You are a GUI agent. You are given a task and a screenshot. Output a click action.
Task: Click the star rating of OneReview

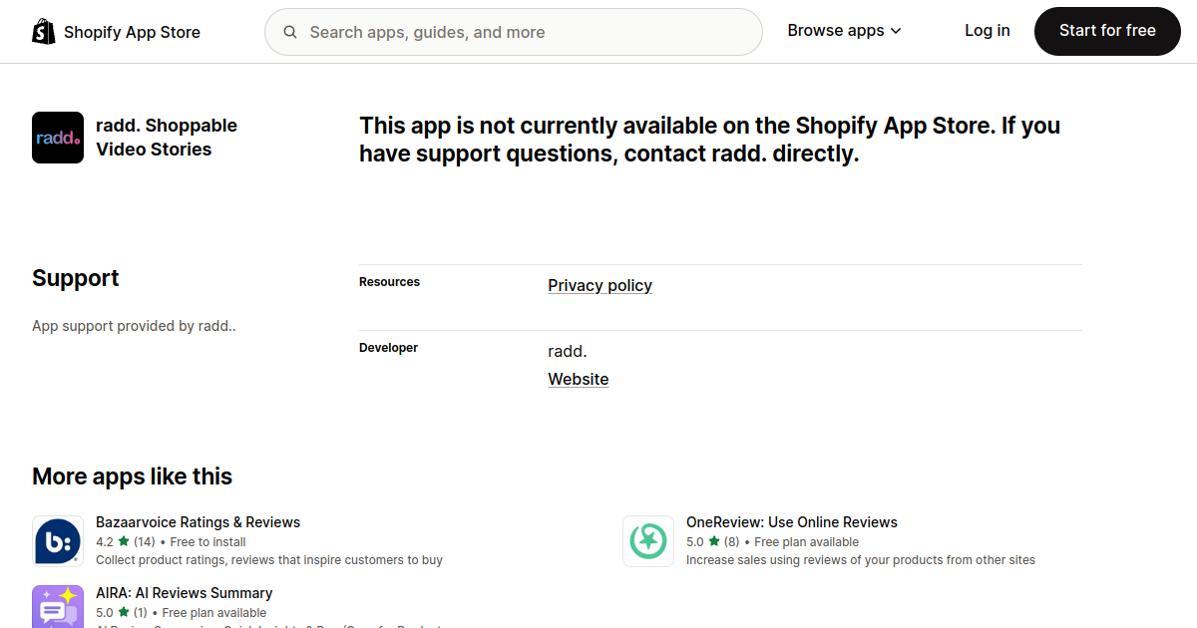point(714,541)
